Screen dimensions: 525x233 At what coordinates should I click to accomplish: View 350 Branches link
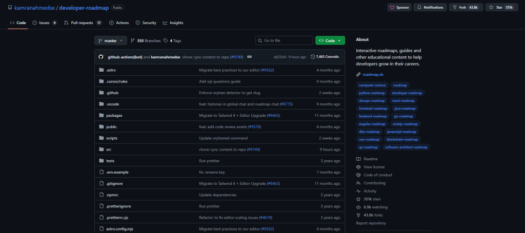click(146, 41)
